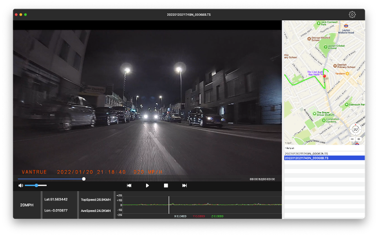The height and width of the screenshot is (236, 378).
Task: Click the X-axis G-sensor legend value
Action: [180, 216]
